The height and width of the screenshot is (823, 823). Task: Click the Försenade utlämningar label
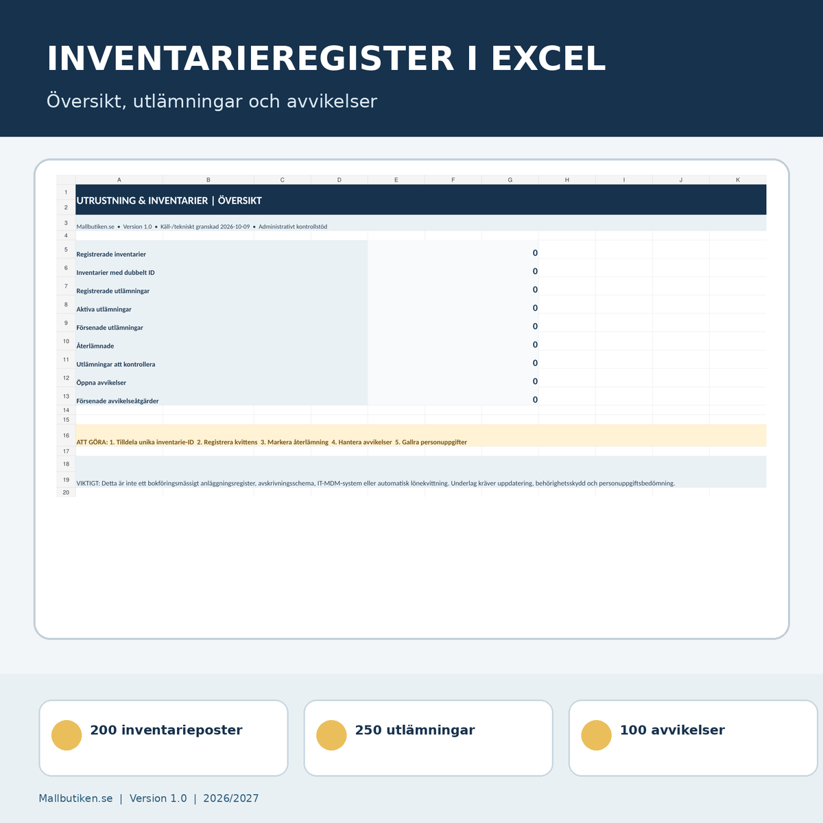(x=110, y=328)
